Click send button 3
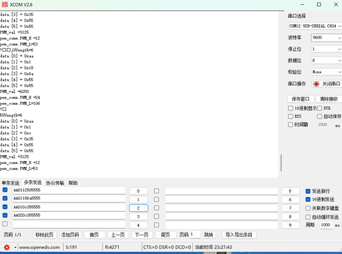Viewport: 342px width, 254px height. (138, 216)
